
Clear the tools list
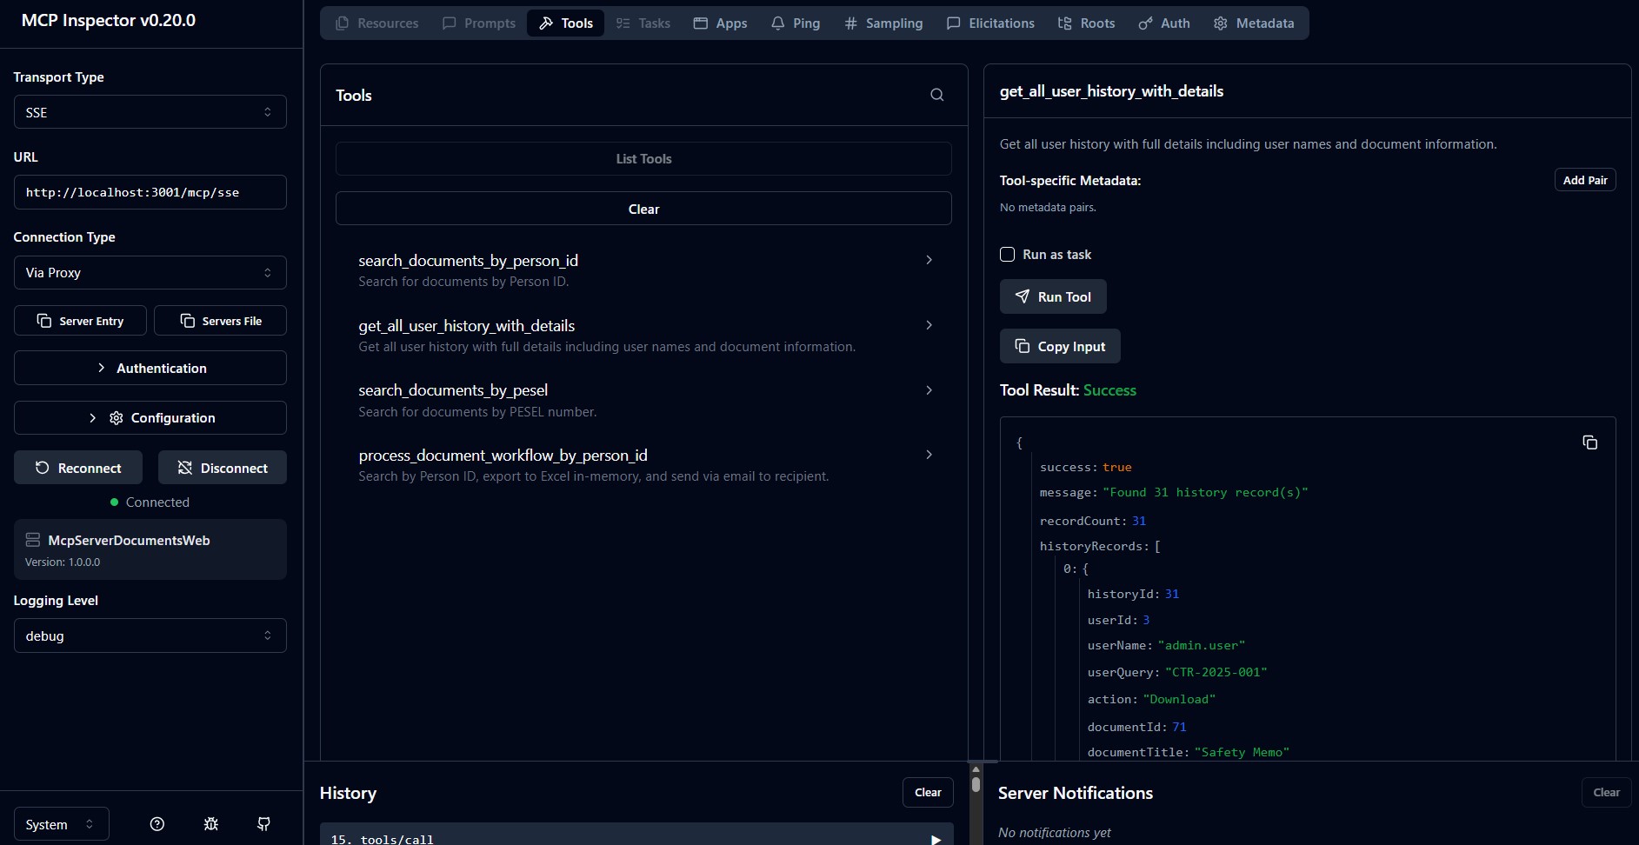[643, 209]
